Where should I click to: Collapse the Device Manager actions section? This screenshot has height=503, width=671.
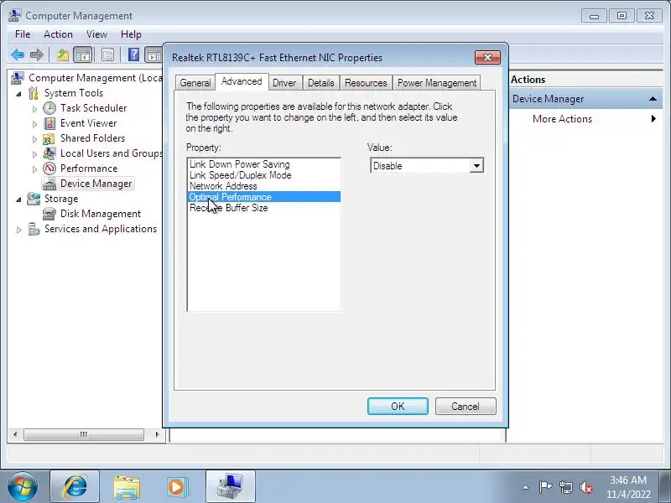coord(653,99)
